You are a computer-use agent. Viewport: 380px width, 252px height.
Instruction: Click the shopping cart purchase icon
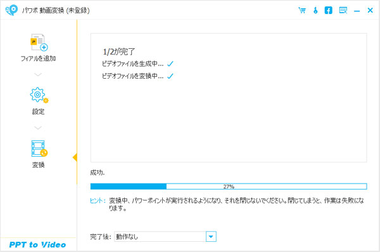pyautogui.click(x=302, y=10)
